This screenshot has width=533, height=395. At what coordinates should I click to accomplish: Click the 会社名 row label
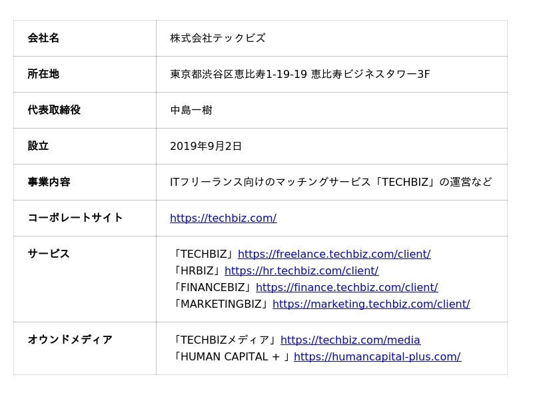coord(43,38)
